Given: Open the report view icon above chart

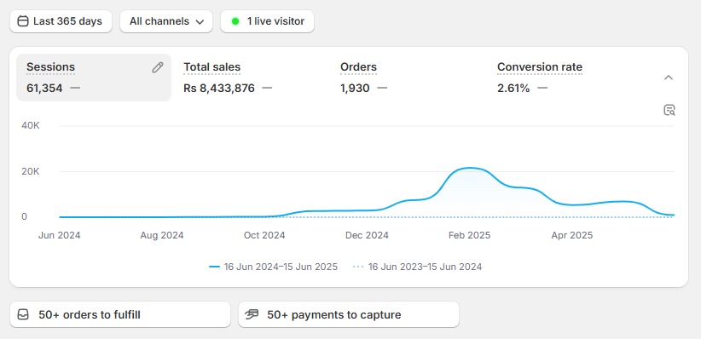Looking at the screenshot, I should coord(669,110).
